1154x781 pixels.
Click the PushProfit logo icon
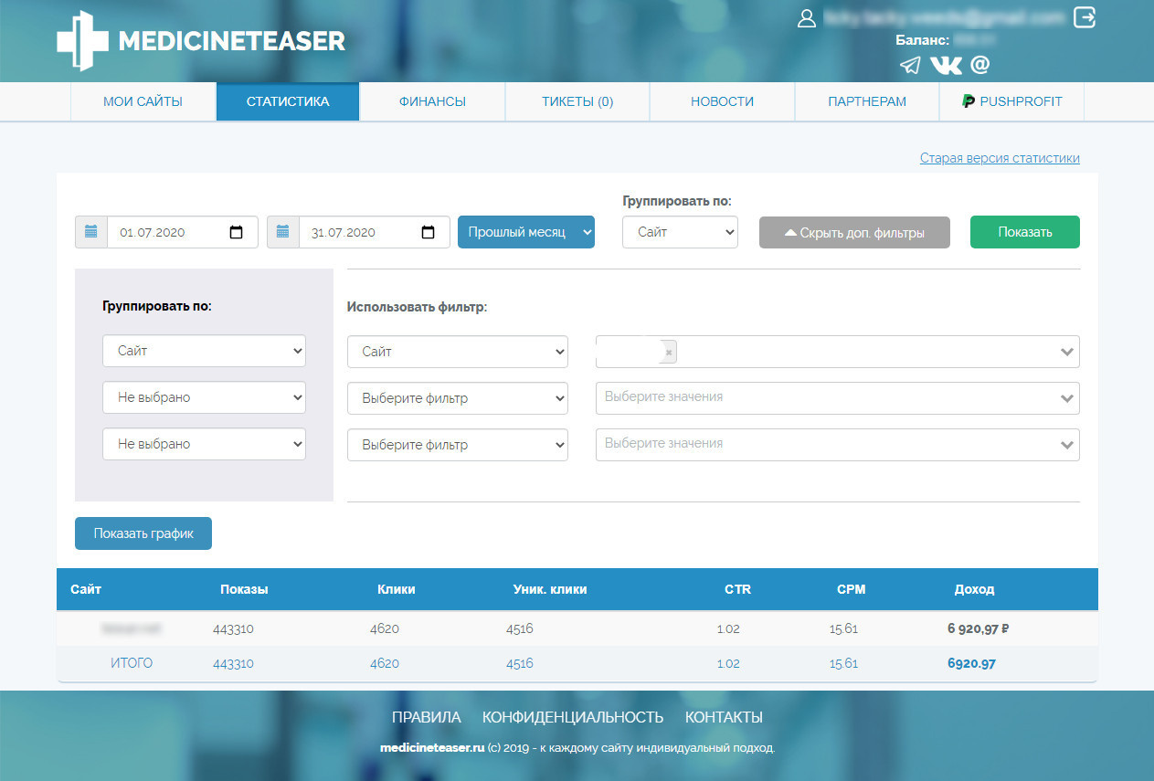[969, 101]
